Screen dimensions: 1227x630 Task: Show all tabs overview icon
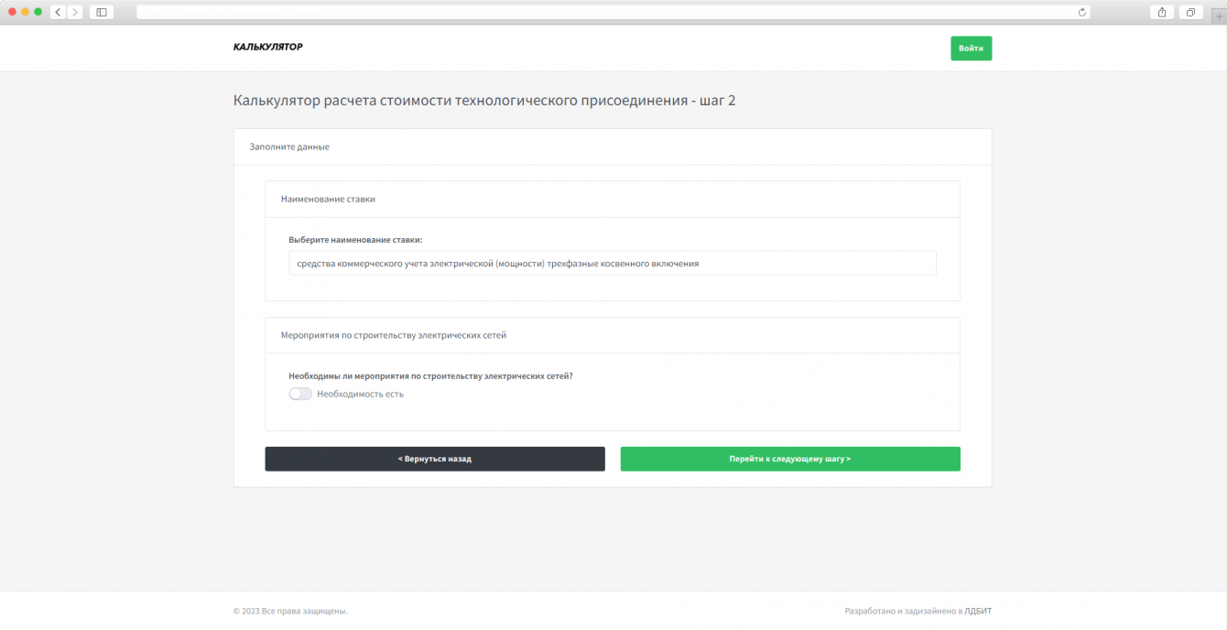(1190, 12)
